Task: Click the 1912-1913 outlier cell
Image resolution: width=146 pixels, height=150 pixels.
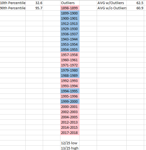Action: (70, 23)
